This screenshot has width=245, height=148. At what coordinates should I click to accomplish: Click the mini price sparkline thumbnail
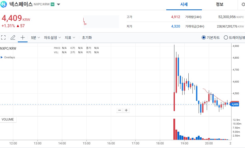click(101, 22)
